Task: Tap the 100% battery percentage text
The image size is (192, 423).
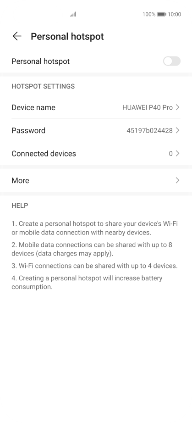Action: pyautogui.click(x=149, y=14)
